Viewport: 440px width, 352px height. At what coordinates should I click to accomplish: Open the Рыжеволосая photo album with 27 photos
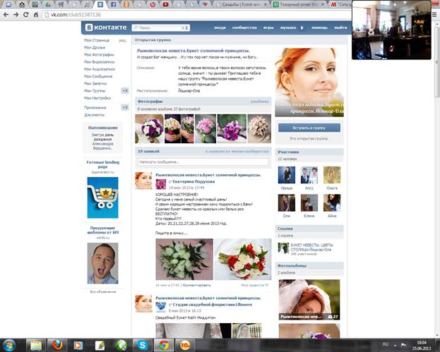[x=309, y=300]
